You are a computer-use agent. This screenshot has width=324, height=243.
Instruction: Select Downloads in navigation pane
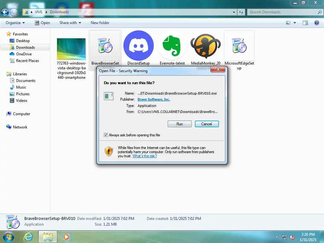tap(25, 47)
